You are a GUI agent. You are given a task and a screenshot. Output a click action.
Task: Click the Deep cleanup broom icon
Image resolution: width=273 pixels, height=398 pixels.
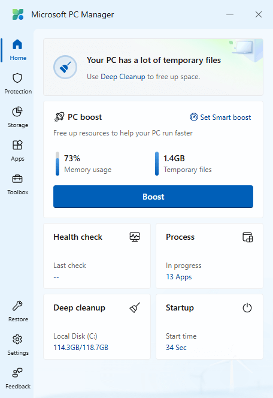tap(135, 307)
